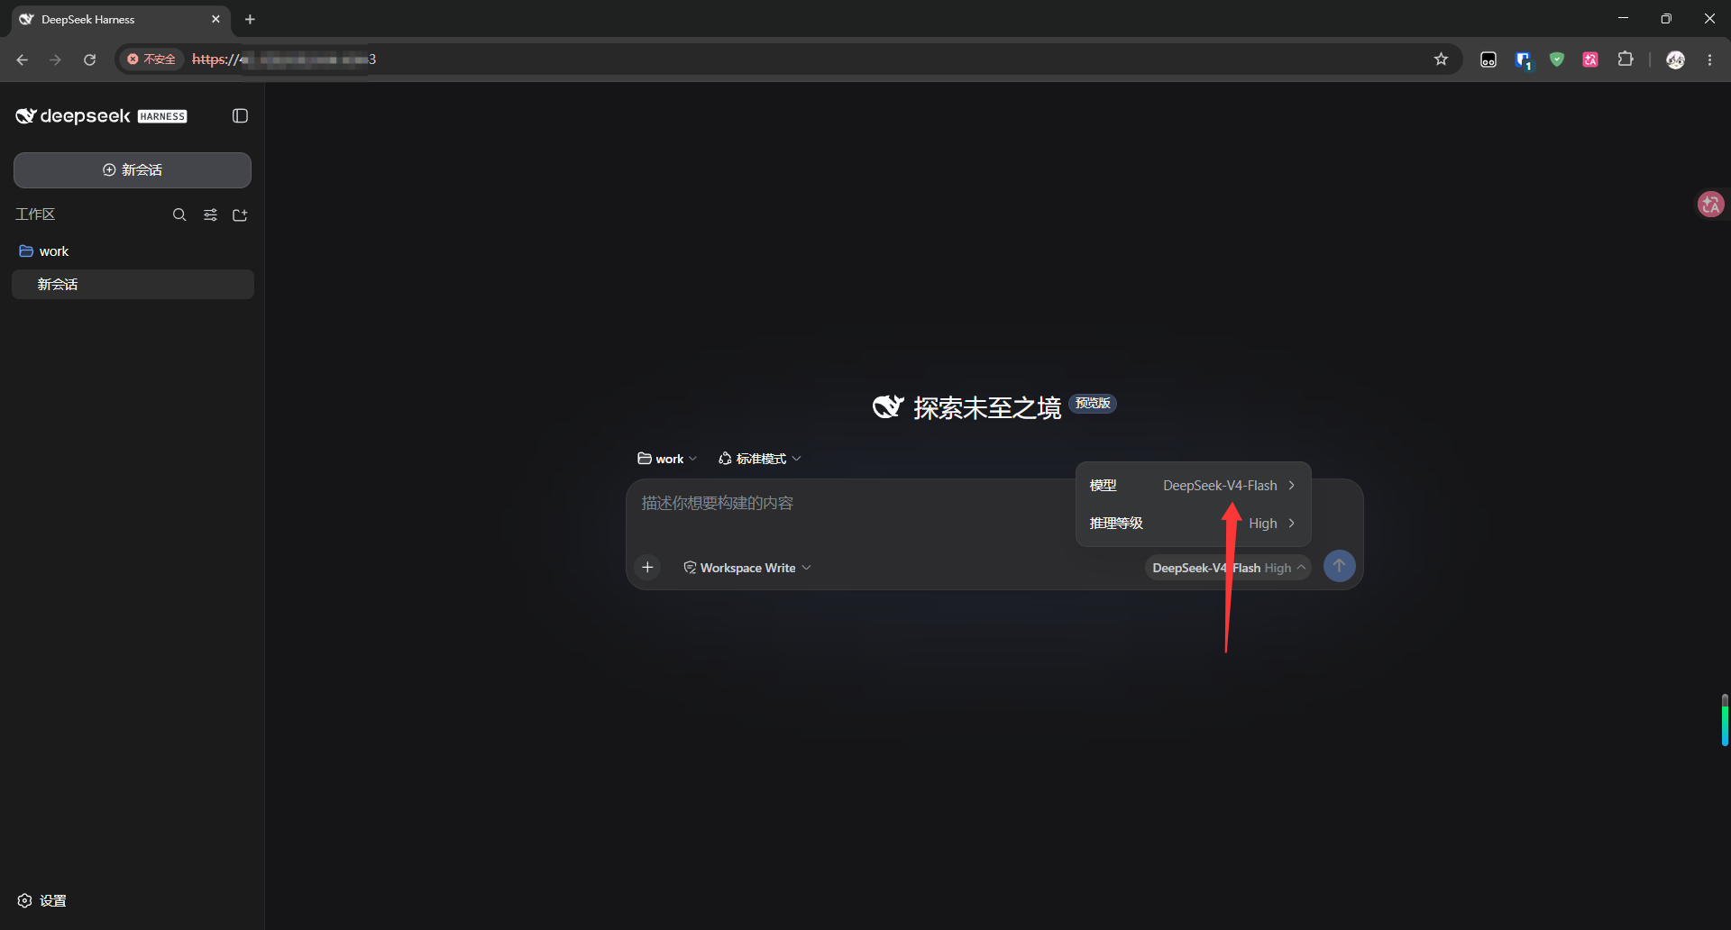Open a new browser tab
Viewport: 1731px width, 930px height.
coord(250,19)
